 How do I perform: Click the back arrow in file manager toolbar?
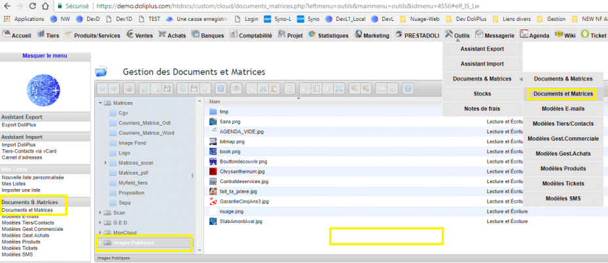coord(102,89)
